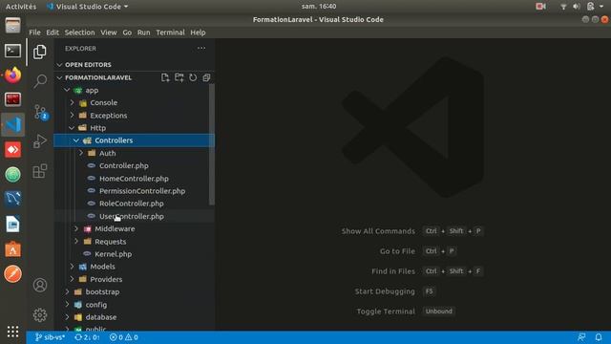This screenshot has height=344, width=611.
Task: Click the explorer vertical scrollbar
Action: pyautogui.click(x=212, y=144)
